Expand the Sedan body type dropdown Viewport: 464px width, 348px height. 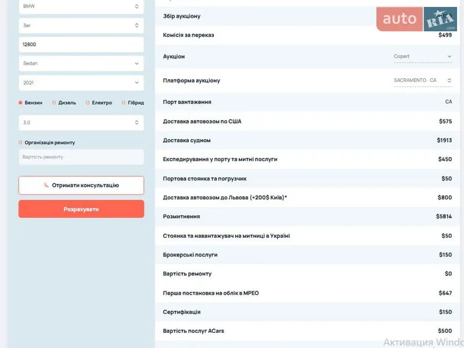pos(81,63)
